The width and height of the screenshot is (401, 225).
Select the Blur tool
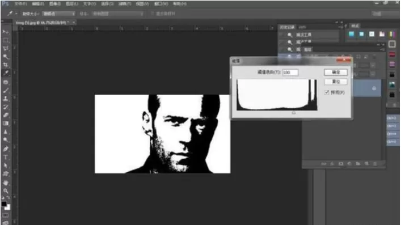click(5, 131)
